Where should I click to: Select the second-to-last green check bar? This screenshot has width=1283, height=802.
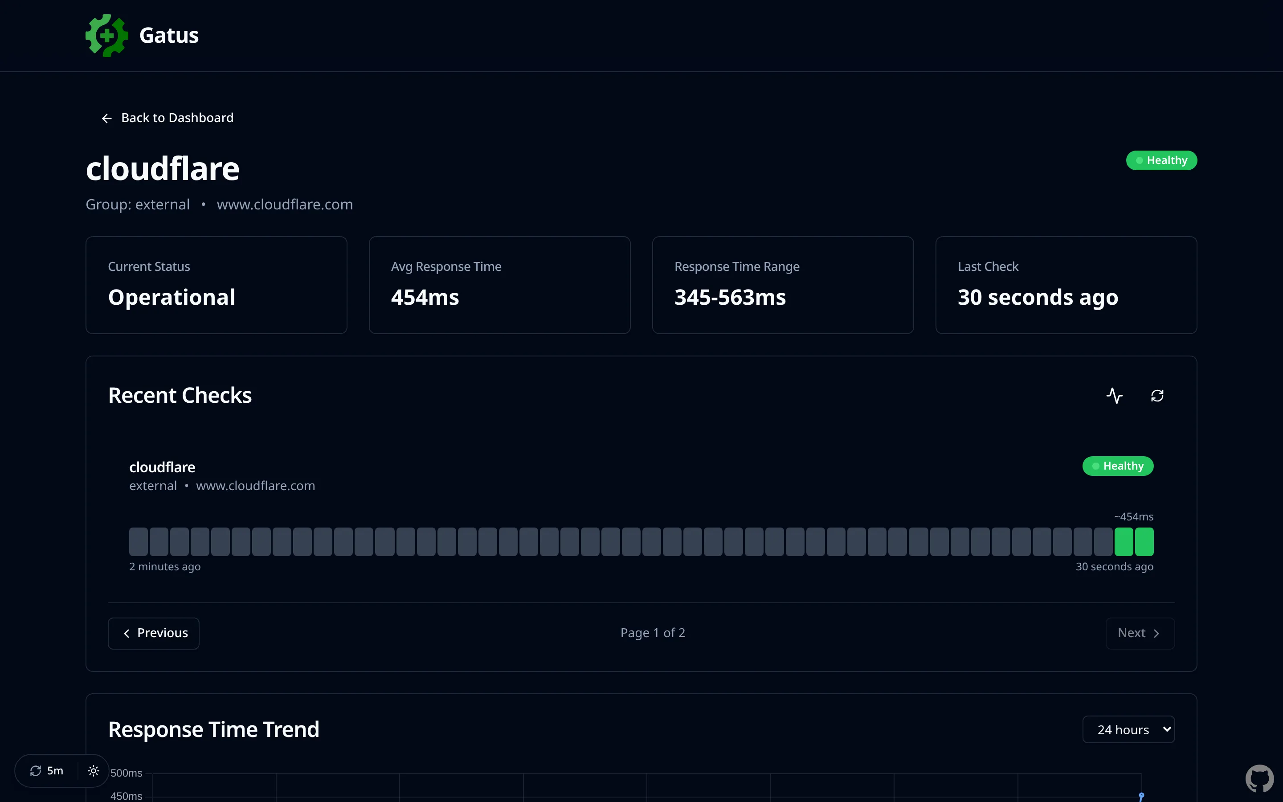[x=1124, y=541]
